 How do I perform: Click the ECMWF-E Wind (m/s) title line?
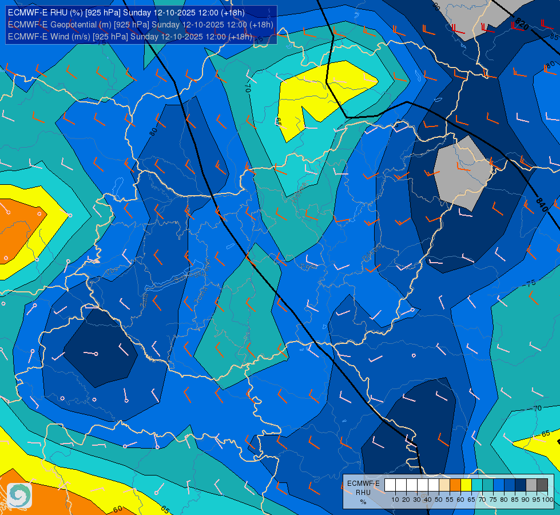pyautogui.click(x=130, y=37)
